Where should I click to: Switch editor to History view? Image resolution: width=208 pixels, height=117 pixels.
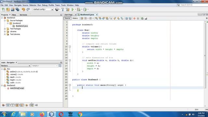click(75, 18)
